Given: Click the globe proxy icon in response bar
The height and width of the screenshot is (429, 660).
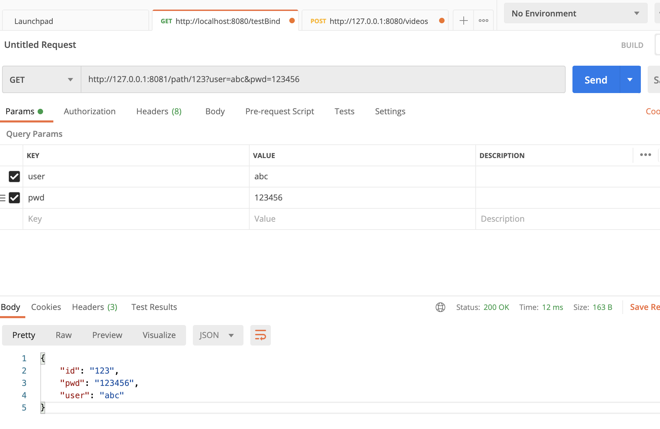Looking at the screenshot, I should 440,307.
